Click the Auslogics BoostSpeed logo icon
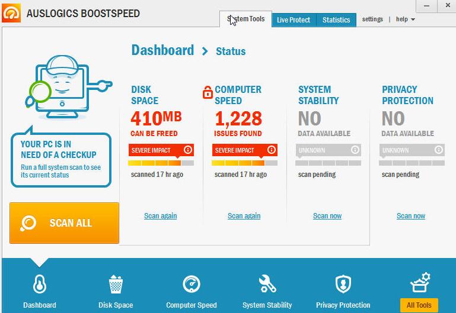The image size is (456, 313). [x=11, y=13]
